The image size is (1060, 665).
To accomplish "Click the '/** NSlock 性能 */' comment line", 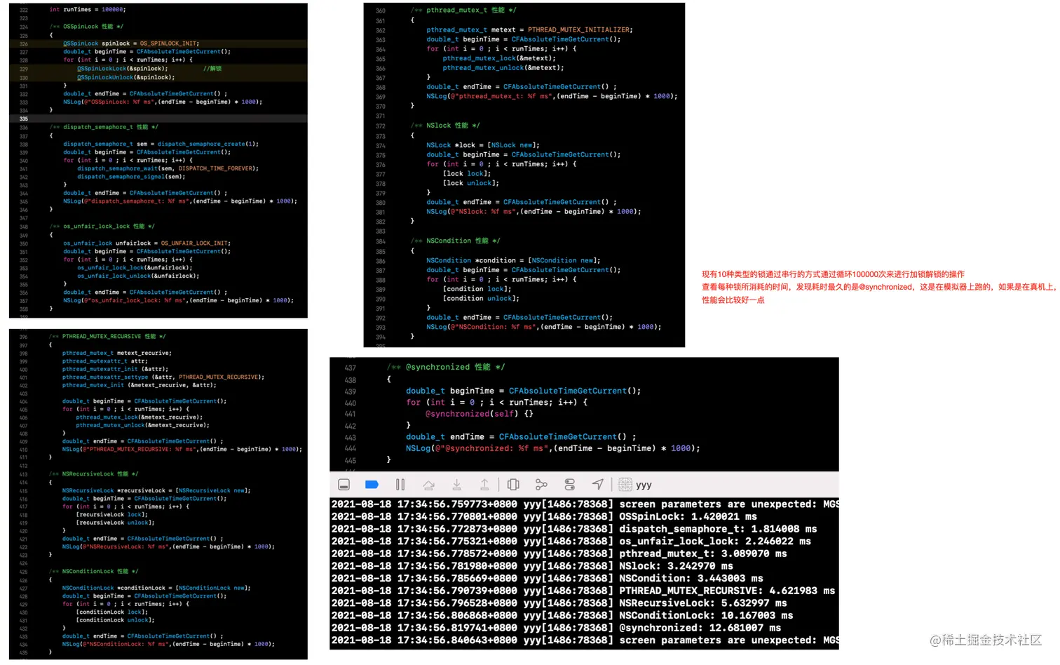I will [x=445, y=126].
